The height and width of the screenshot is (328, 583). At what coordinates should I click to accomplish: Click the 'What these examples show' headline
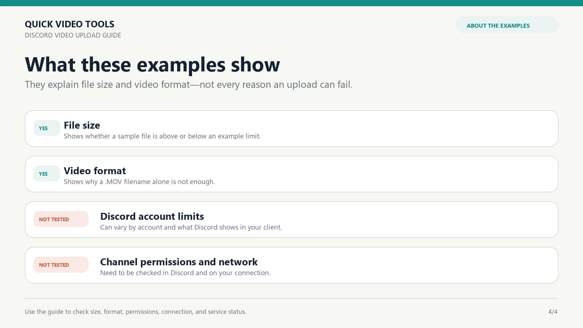152,65
